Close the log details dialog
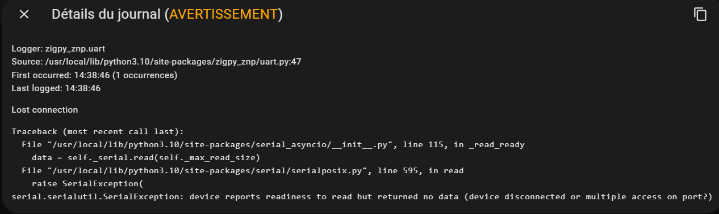This screenshot has width=719, height=214. [24, 15]
